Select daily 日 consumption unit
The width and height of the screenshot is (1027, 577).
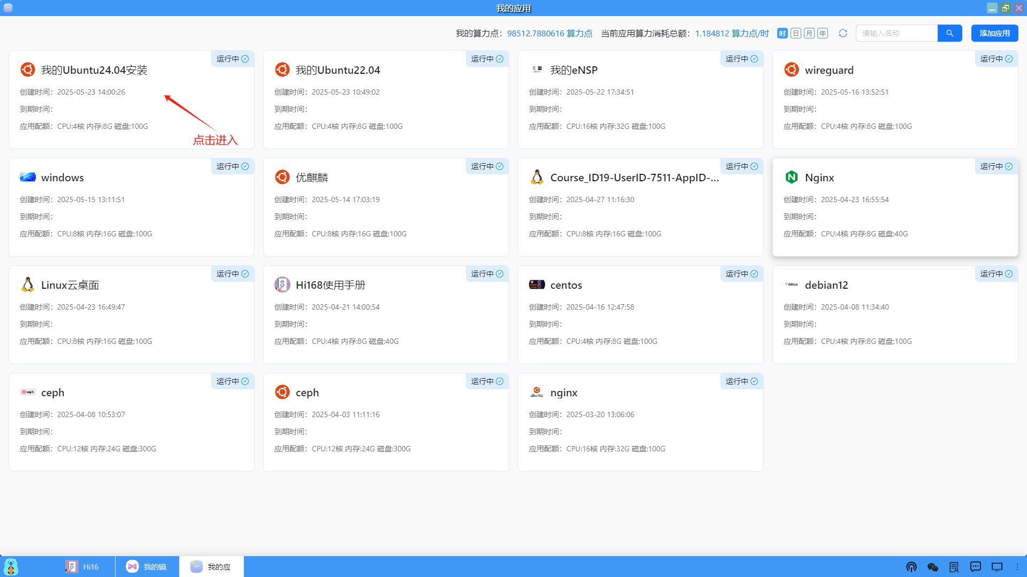(796, 33)
